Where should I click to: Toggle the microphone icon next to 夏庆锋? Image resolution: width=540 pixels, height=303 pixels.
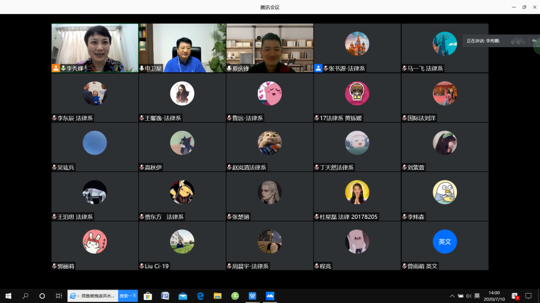pos(229,68)
